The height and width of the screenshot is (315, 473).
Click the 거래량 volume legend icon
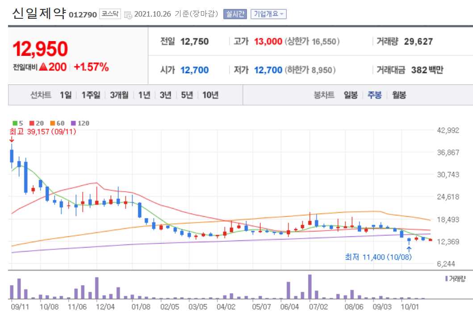point(446,278)
